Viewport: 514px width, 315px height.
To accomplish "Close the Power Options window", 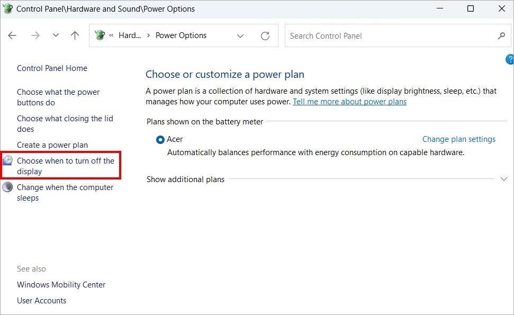I will pyautogui.click(x=501, y=8).
